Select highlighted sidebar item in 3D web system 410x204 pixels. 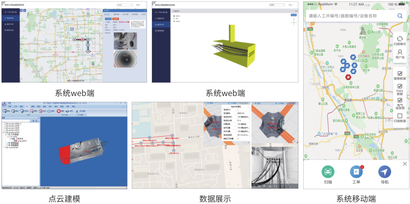pyautogui.click(x=161, y=23)
